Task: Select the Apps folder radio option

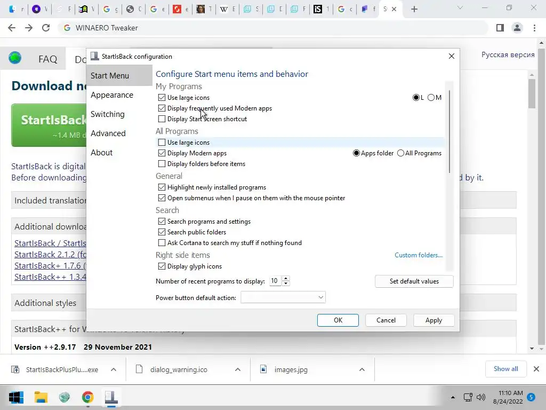Action: point(356,153)
